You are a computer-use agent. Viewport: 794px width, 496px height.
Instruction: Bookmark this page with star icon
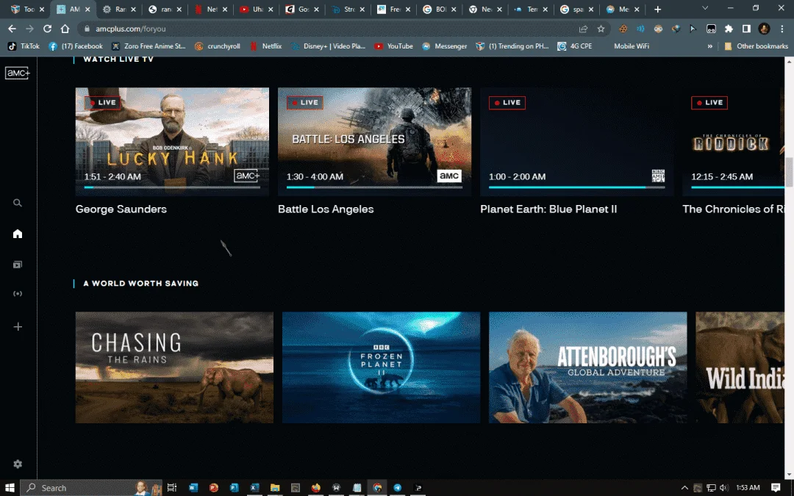point(601,29)
